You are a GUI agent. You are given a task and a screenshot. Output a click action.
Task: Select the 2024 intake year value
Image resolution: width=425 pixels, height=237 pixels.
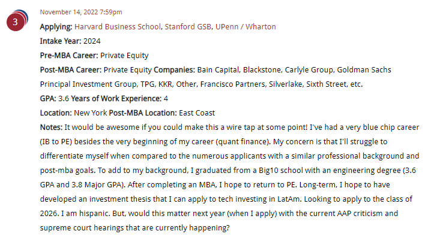pos(92,41)
